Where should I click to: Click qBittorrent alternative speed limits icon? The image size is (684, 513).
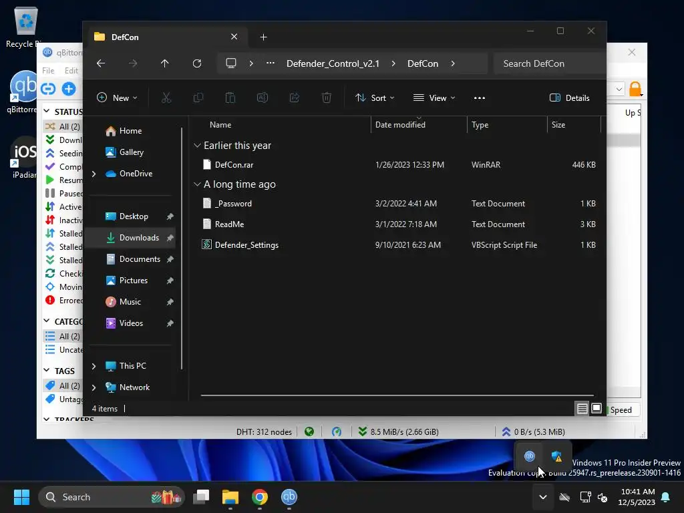pos(337,432)
